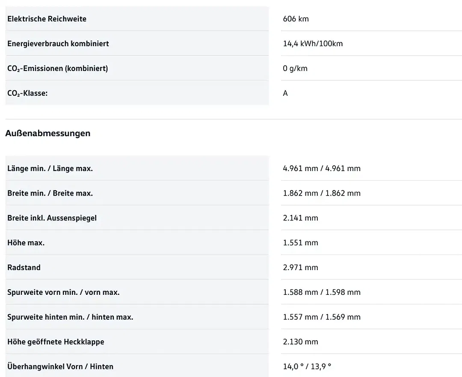Click the '606 km' range value
This screenshot has height=377, width=462.
pos(296,19)
